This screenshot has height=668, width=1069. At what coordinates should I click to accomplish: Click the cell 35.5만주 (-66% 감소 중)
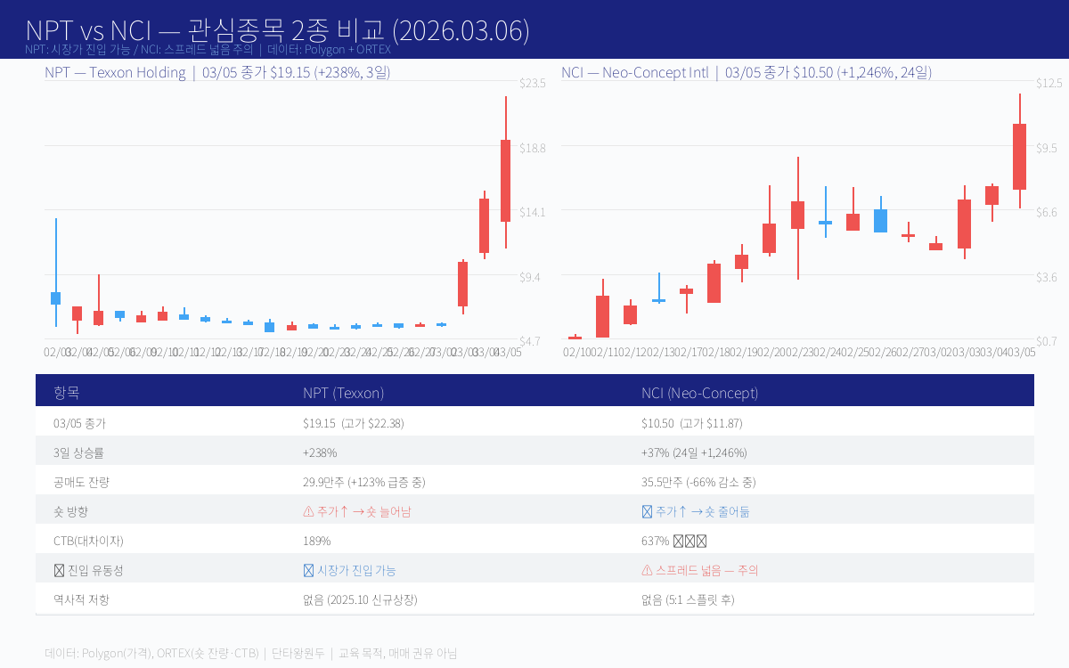pos(698,483)
